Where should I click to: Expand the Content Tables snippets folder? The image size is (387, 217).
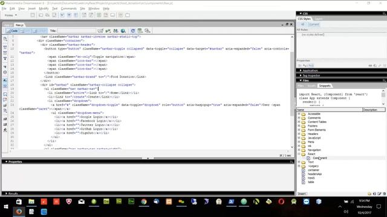299,122
